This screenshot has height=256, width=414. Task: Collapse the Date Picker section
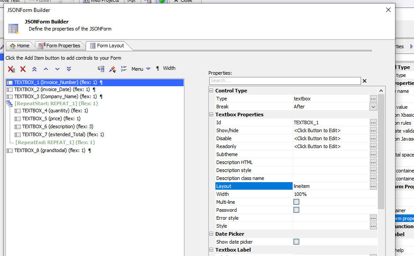coord(211,234)
